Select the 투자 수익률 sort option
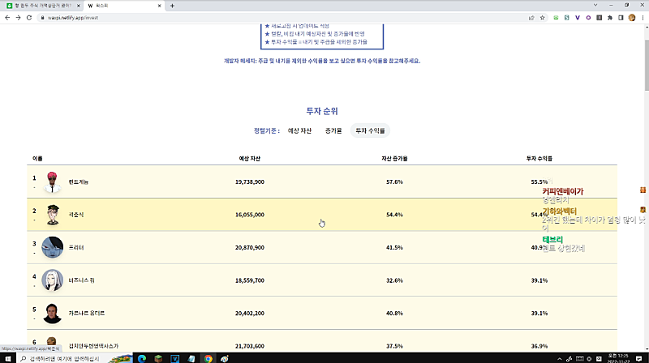This screenshot has width=649, height=363. coord(370,130)
